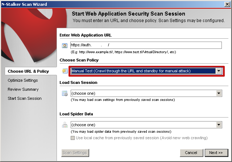Image resolution: width=232 pixels, height=162 pixels.
Task: Expand the Load Spider Data dropdown arrow
Action: 219,125
